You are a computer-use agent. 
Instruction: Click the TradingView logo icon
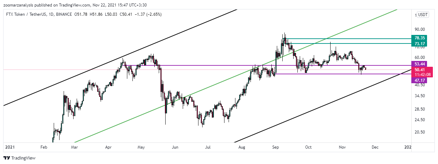(7, 158)
